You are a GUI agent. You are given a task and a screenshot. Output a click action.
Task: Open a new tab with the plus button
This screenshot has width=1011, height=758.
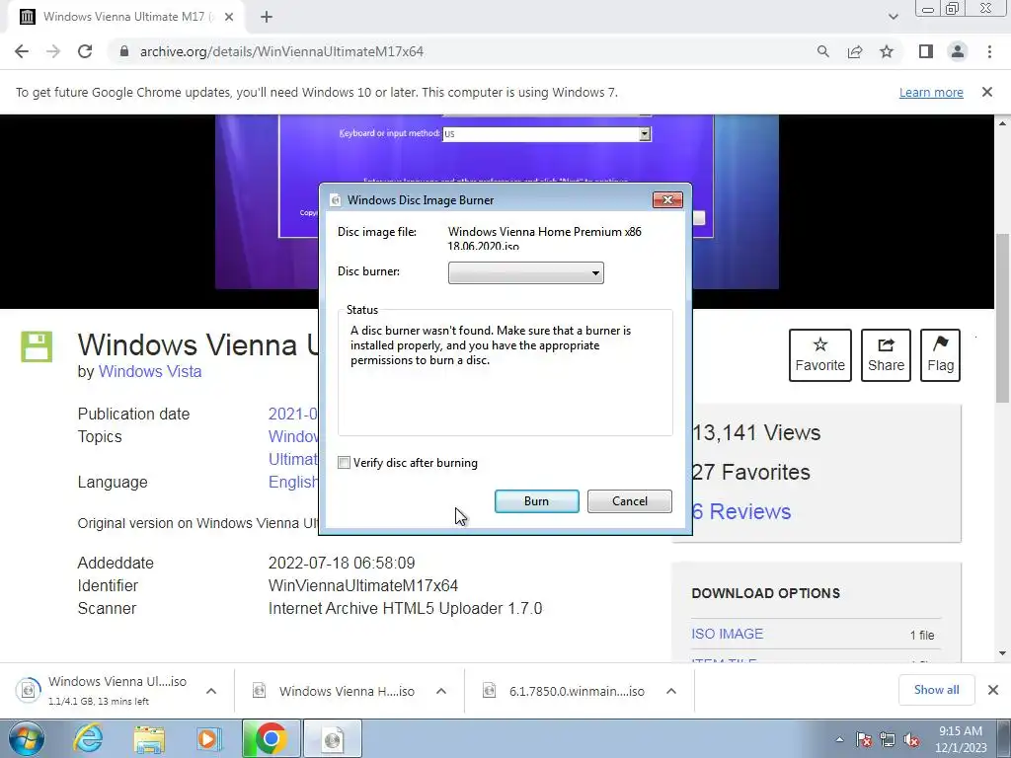(267, 17)
